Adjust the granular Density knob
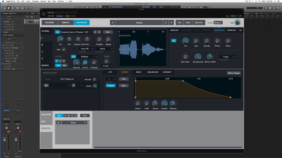 pos(207,41)
